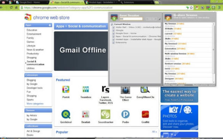Click the 'All »' link beside Popular
This screenshot has width=223, height=139.
click(x=154, y=132)
